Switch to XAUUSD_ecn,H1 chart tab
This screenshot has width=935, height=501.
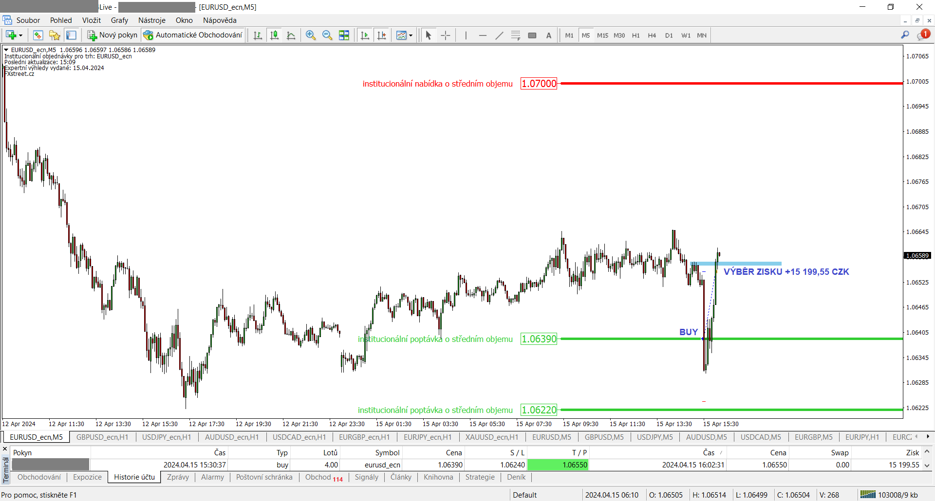tap(492, 437)
